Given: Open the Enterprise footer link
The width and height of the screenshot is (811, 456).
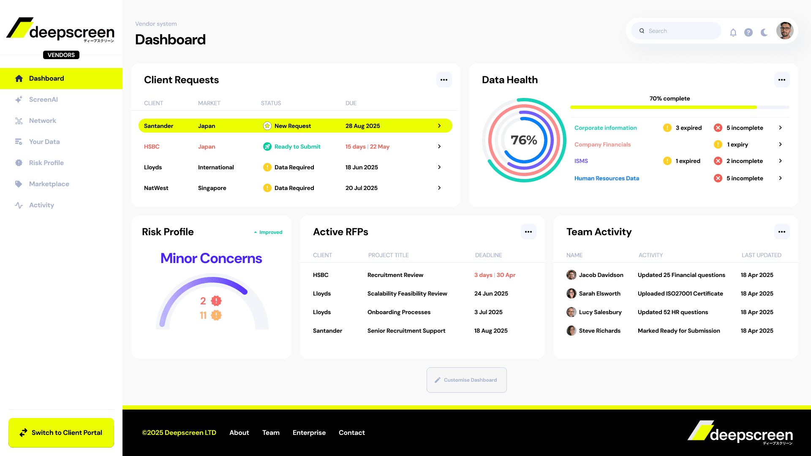Looking at the screenshot, I should 309,433.
